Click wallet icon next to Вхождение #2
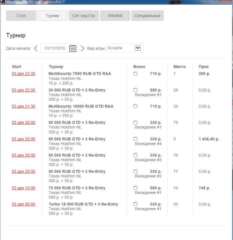 point(135,171)
